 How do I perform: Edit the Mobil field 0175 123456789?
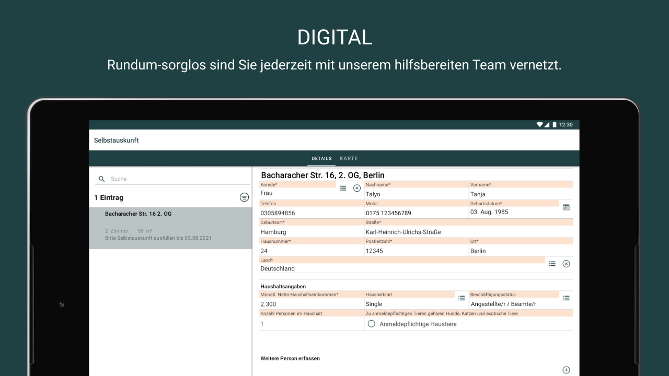tap(416, 209)
